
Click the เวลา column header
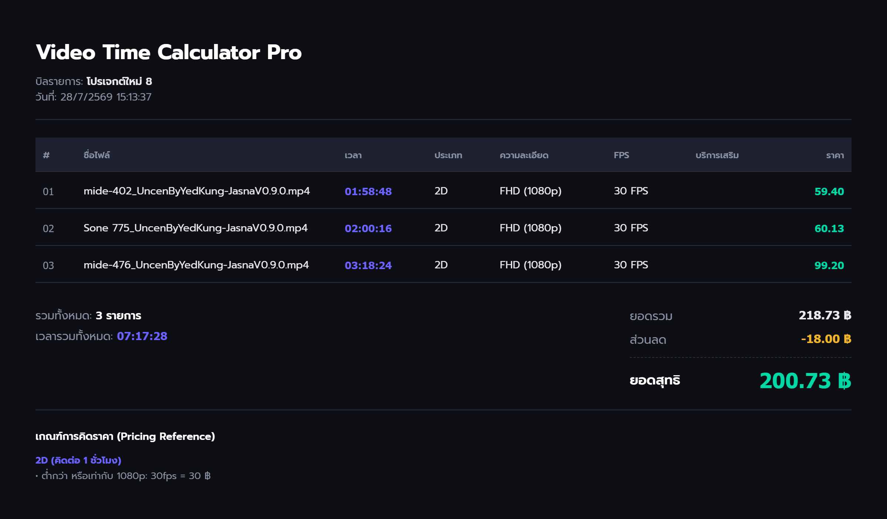click(x=353, y=155)
